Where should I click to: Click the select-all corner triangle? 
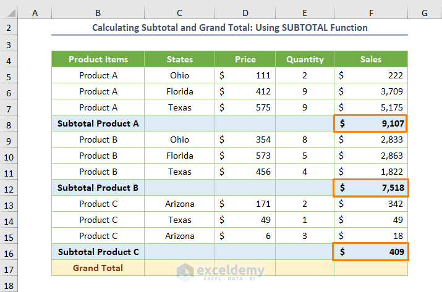tap(11, 13)
